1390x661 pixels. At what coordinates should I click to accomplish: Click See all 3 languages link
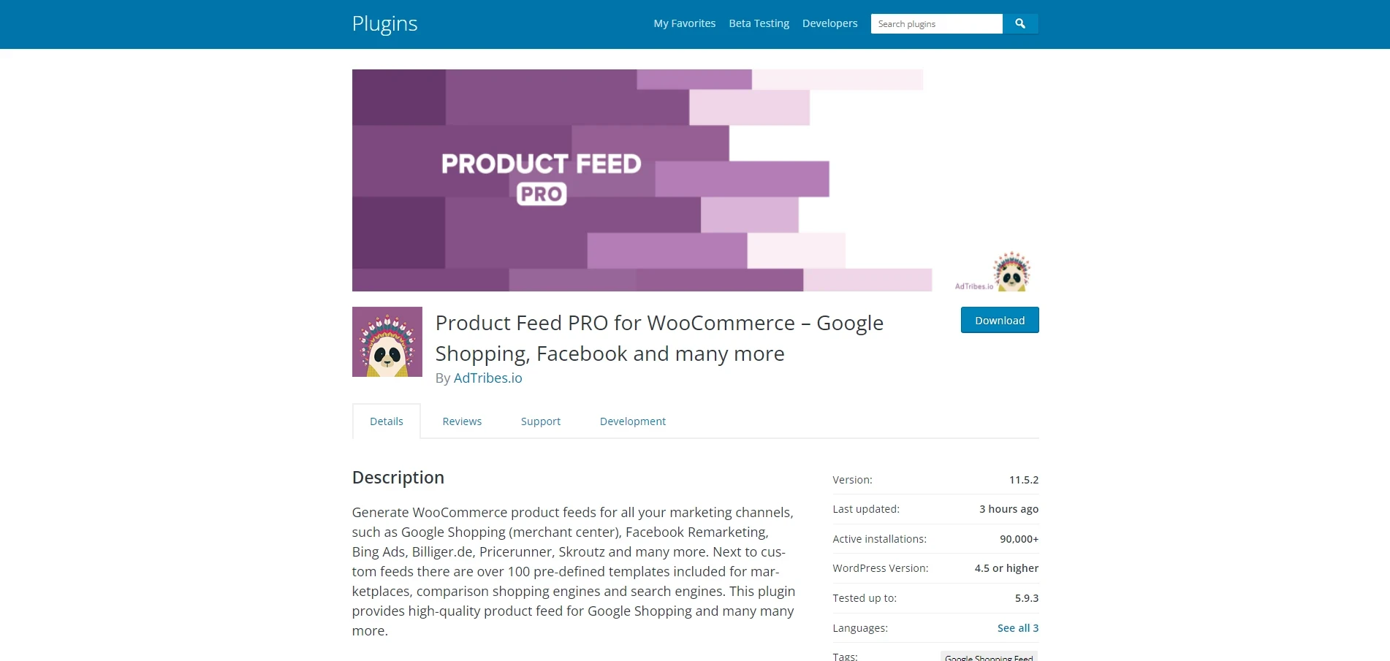pos(1017,628)
